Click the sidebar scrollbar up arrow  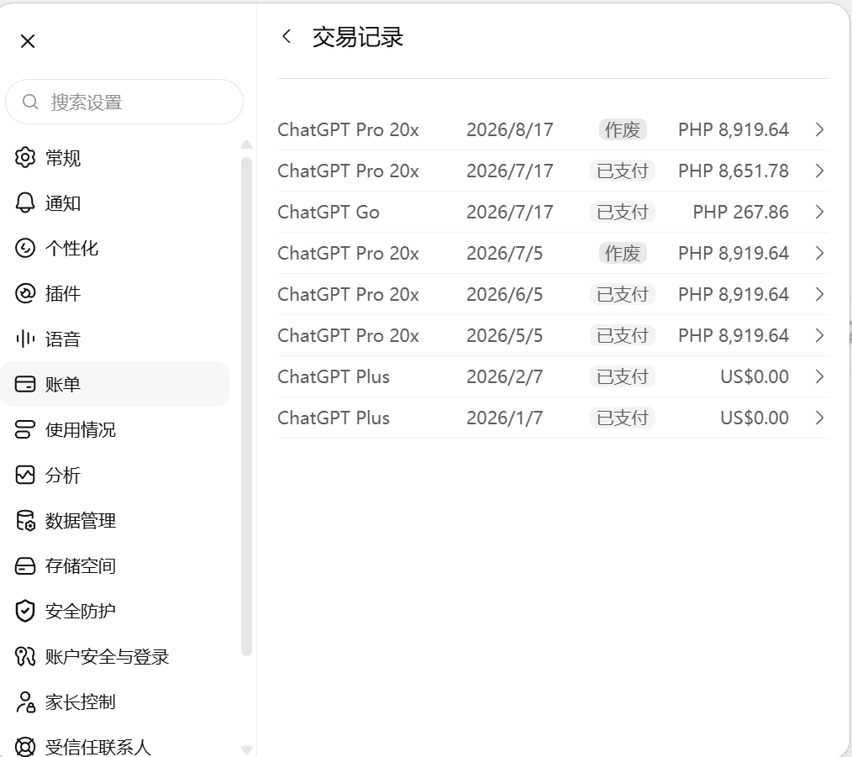[246, 145]
